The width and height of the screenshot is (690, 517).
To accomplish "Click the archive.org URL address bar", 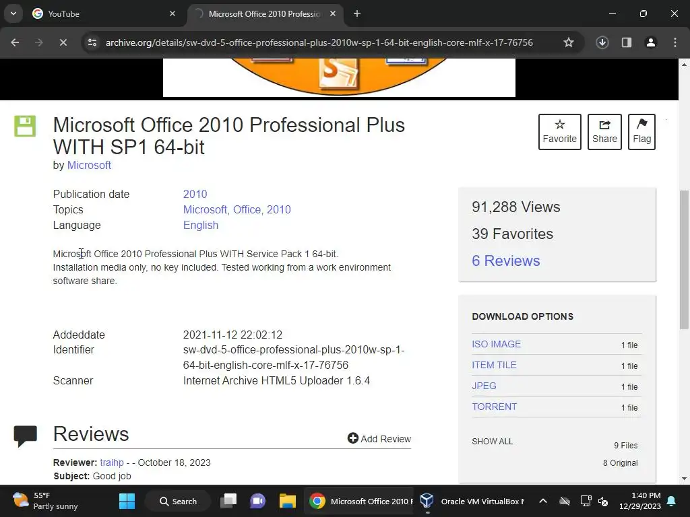I will point(319,42).
